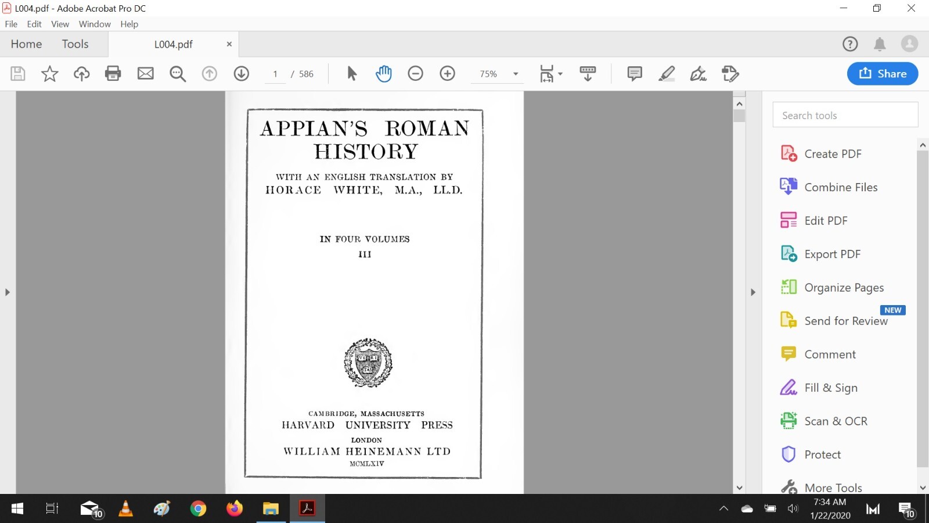Switch to the Home tab

tap(26, 44)
